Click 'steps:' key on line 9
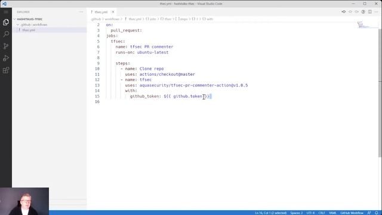 coord(123,63)
